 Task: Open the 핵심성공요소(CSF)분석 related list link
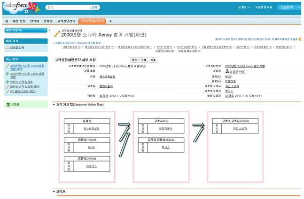[x=99, y=47]
